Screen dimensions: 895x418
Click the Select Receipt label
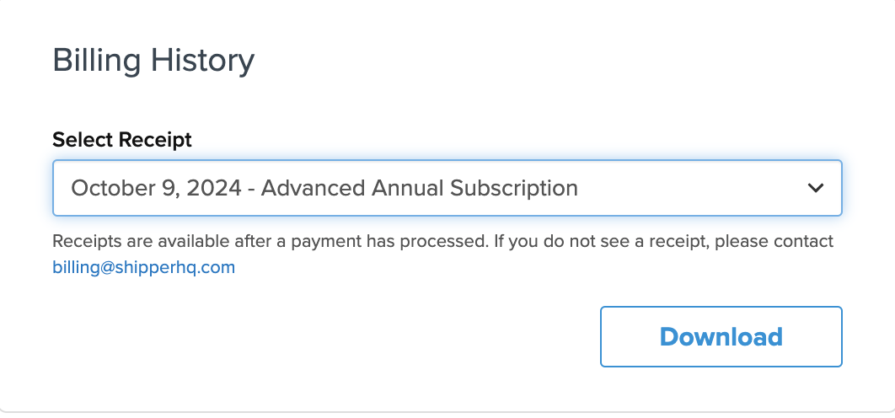122,139
